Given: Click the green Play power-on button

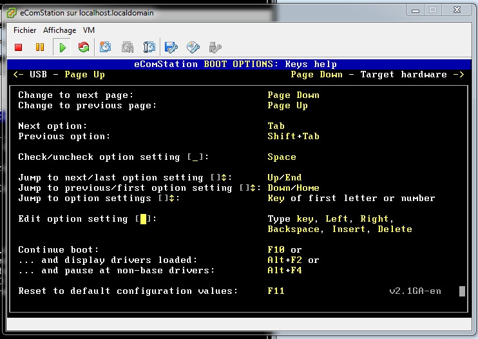Looking at the screenshot, I should coord(62,47).
